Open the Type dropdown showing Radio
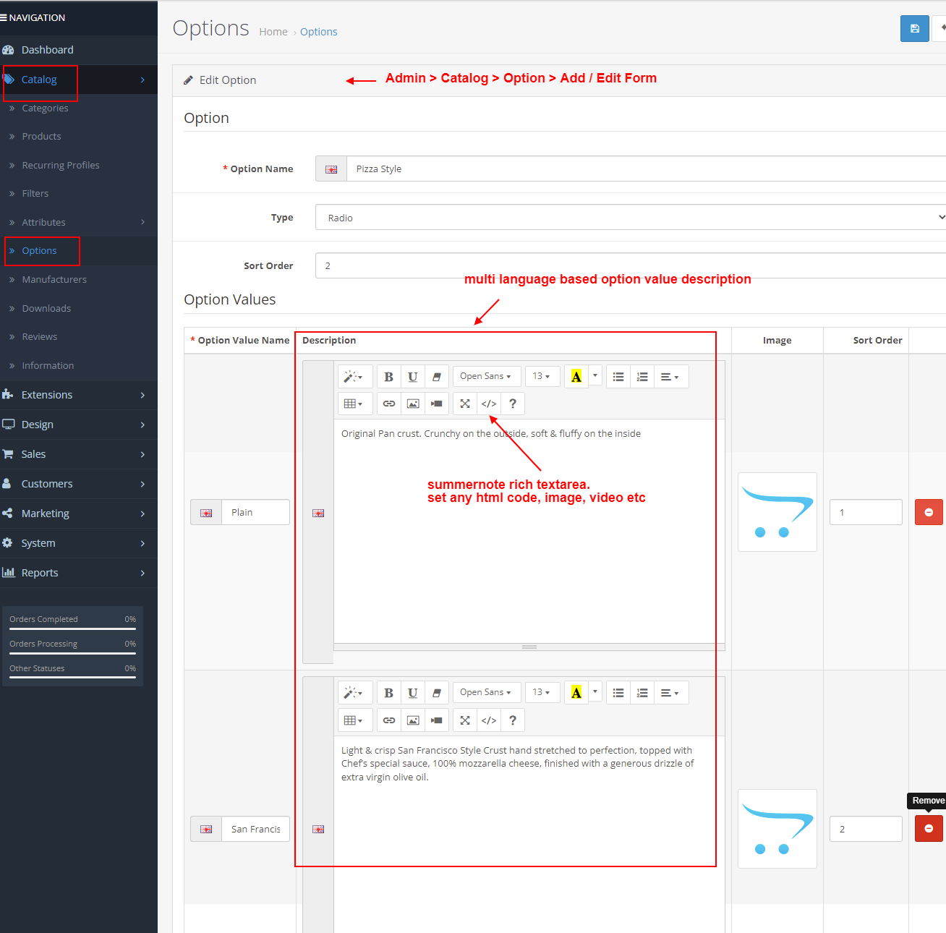The image size is (946, 933). 629,217
